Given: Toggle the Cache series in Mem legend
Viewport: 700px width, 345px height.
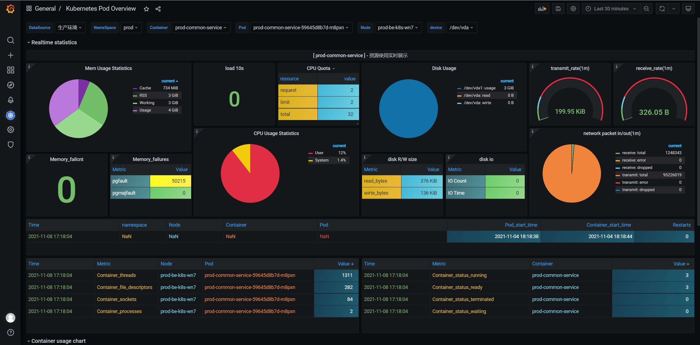Looking at the screenshot, I should click(145, 88).
